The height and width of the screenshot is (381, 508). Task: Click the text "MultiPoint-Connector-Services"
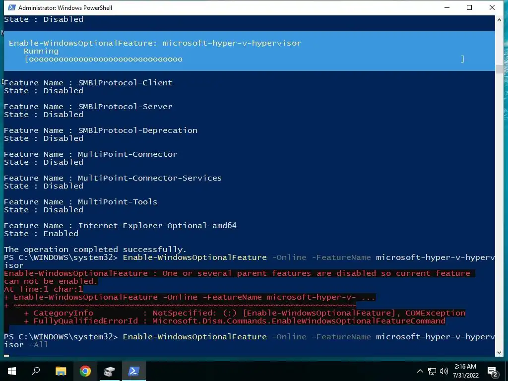[150, 178]
